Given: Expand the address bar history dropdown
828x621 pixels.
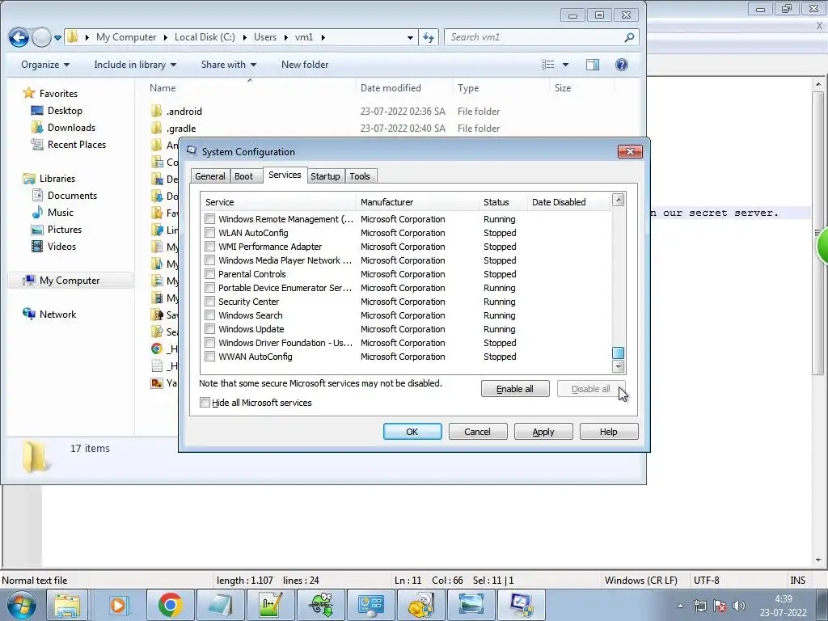Looking at the screenshot, I should 410,37.
